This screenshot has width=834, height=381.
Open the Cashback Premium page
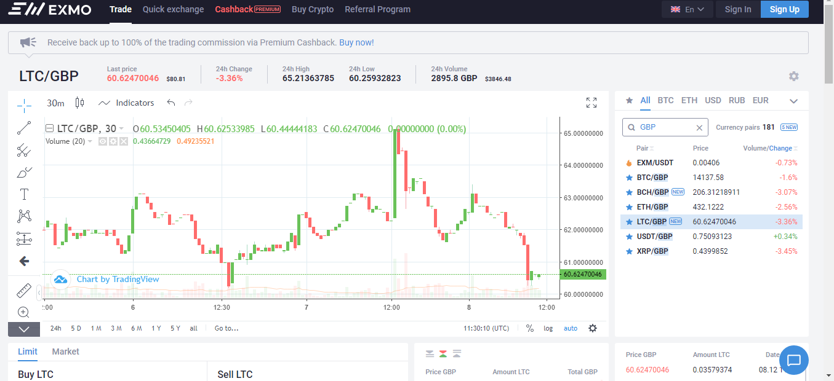(248, 9)
